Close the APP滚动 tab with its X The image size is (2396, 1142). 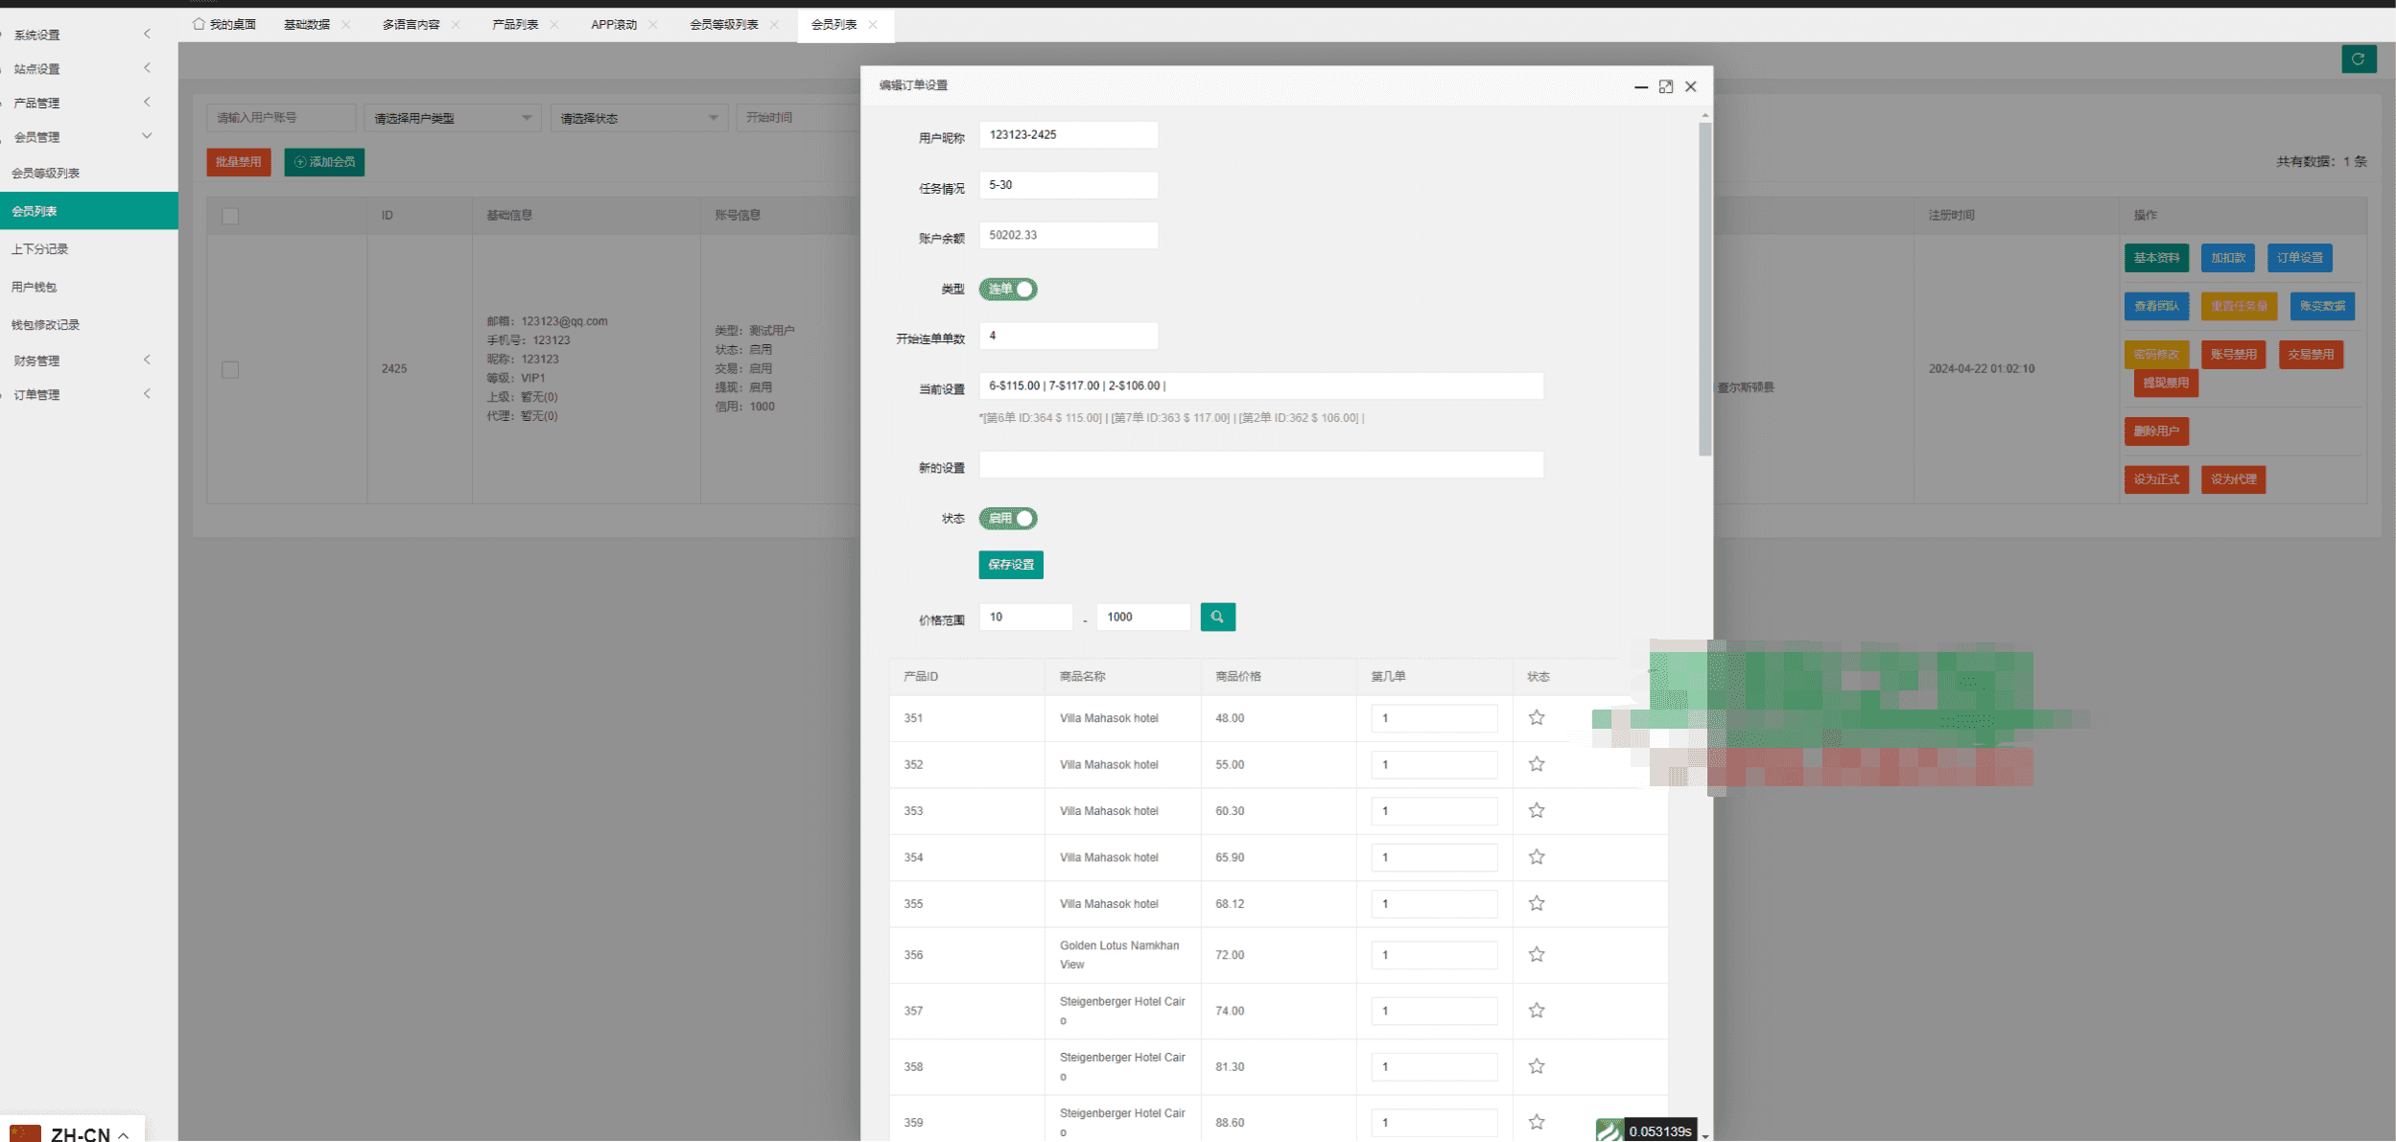pyautogui.click(x=653, y=25)
